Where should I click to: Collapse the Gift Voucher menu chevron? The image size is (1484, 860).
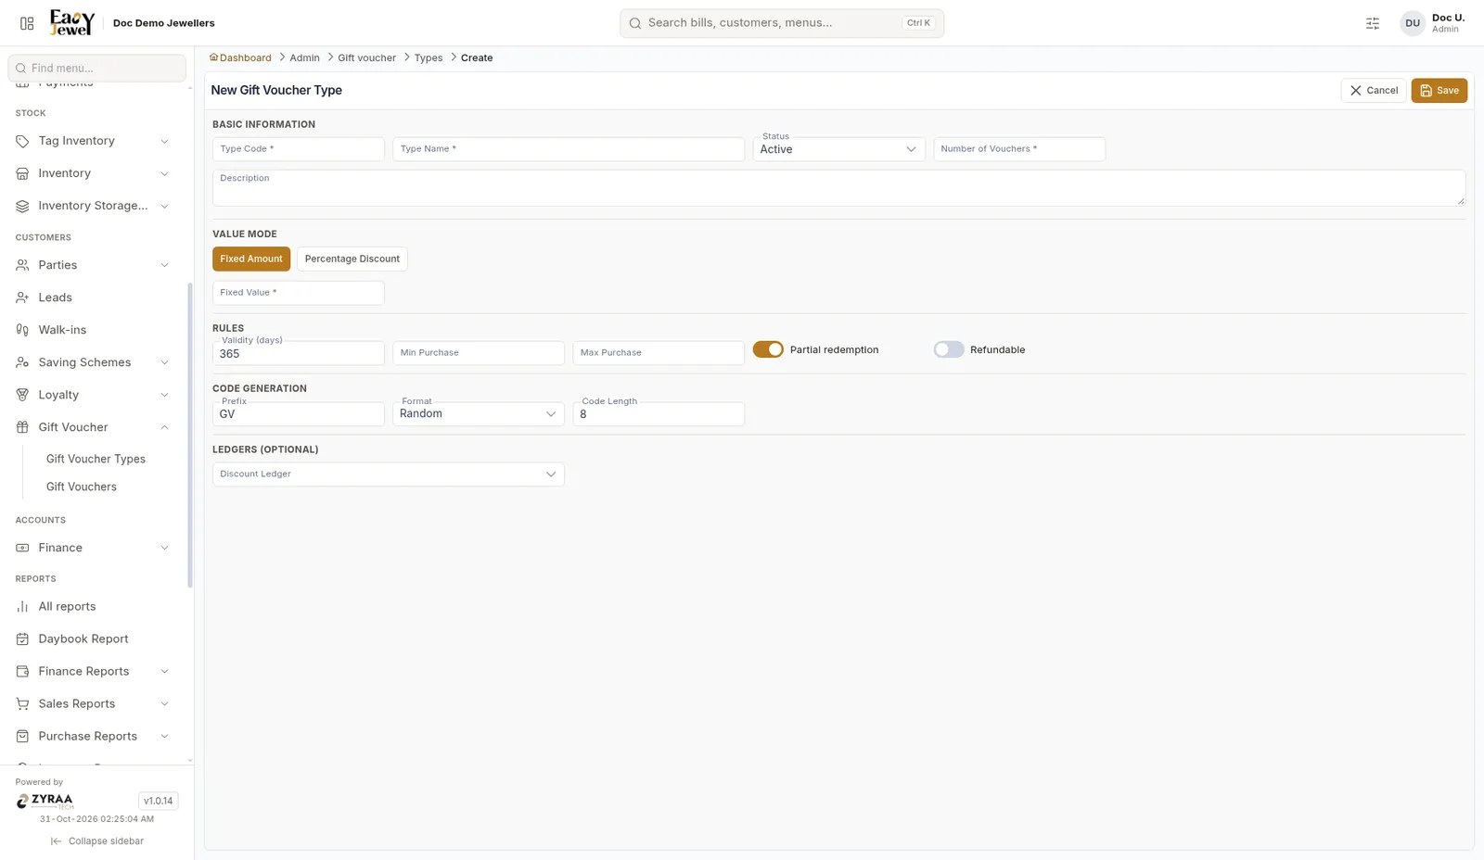[165, 427]
